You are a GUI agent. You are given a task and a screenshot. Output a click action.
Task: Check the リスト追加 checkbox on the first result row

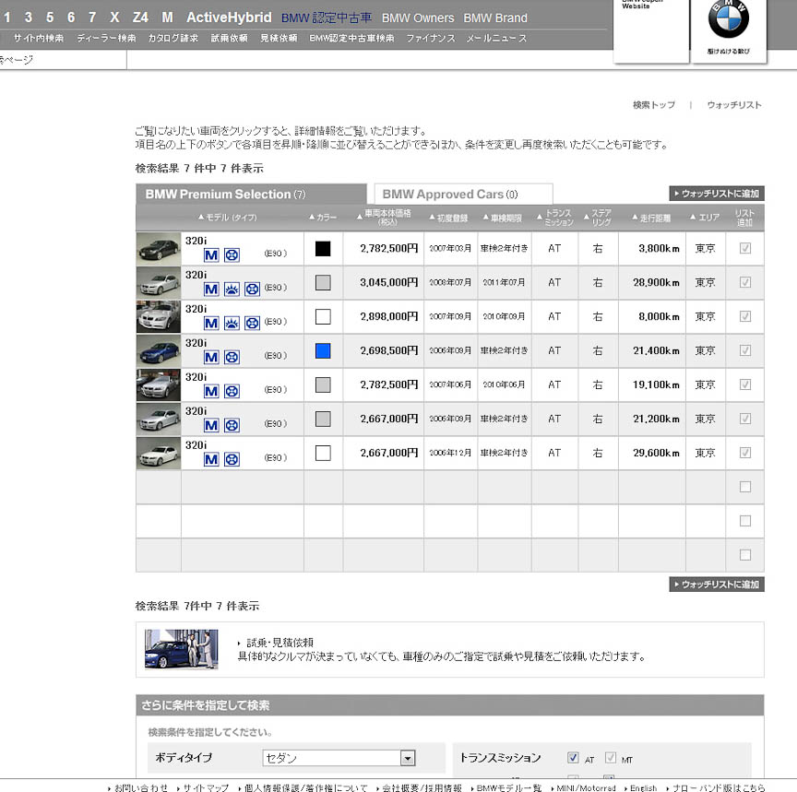click(745, 249)
